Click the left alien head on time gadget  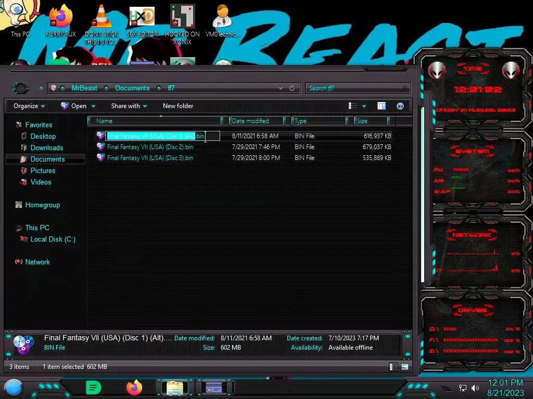coord(437,71)
